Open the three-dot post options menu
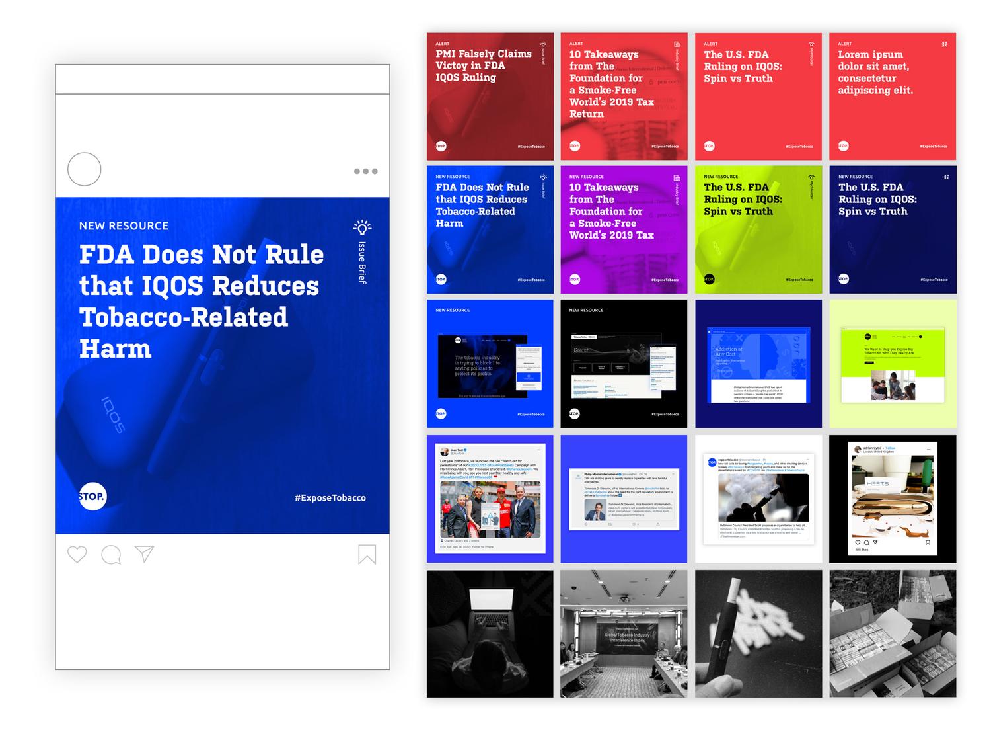 tap(365, 171)
